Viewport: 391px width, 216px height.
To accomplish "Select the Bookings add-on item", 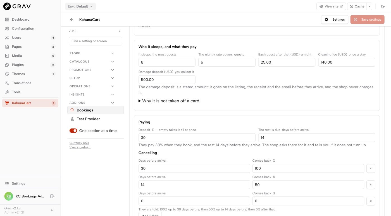I will (96, 110).
